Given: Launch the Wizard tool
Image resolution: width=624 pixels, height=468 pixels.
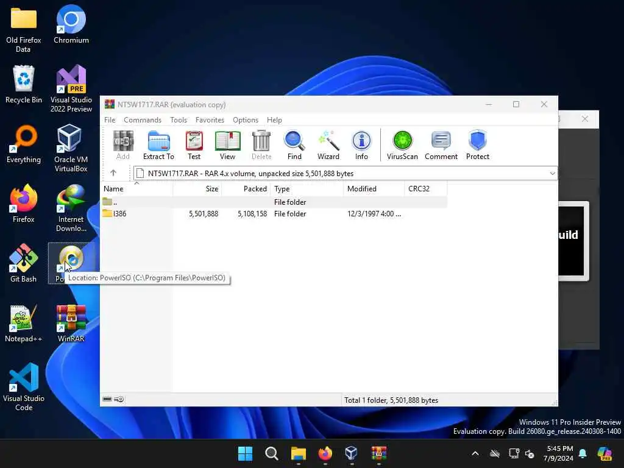Looking at the screenshot, I should click(328, 145).
